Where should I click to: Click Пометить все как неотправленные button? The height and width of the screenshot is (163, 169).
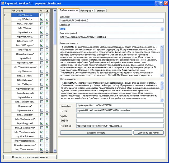pos(30,157)
